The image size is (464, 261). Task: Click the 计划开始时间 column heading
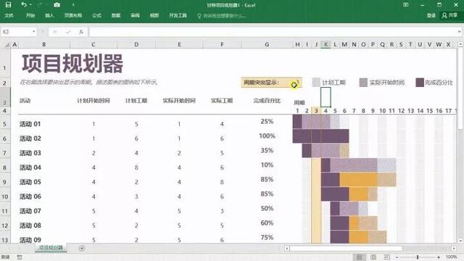94,101
